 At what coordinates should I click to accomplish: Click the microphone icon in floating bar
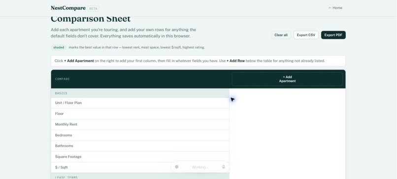(224, 167)
